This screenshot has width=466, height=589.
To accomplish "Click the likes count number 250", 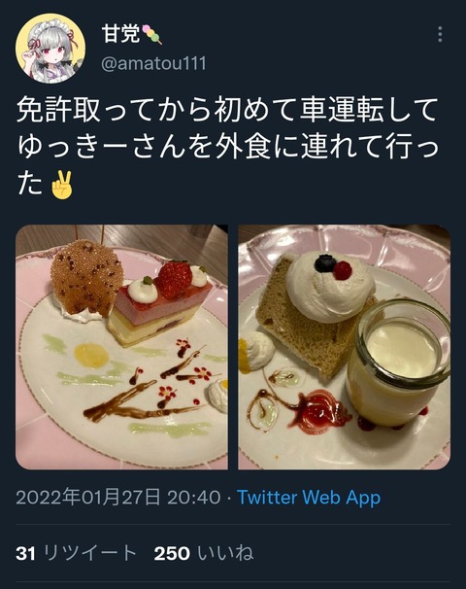I will click(172, 554).
